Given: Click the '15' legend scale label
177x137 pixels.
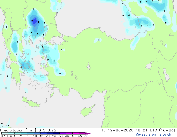Looking at the screenshot, I should click(41, 136).
